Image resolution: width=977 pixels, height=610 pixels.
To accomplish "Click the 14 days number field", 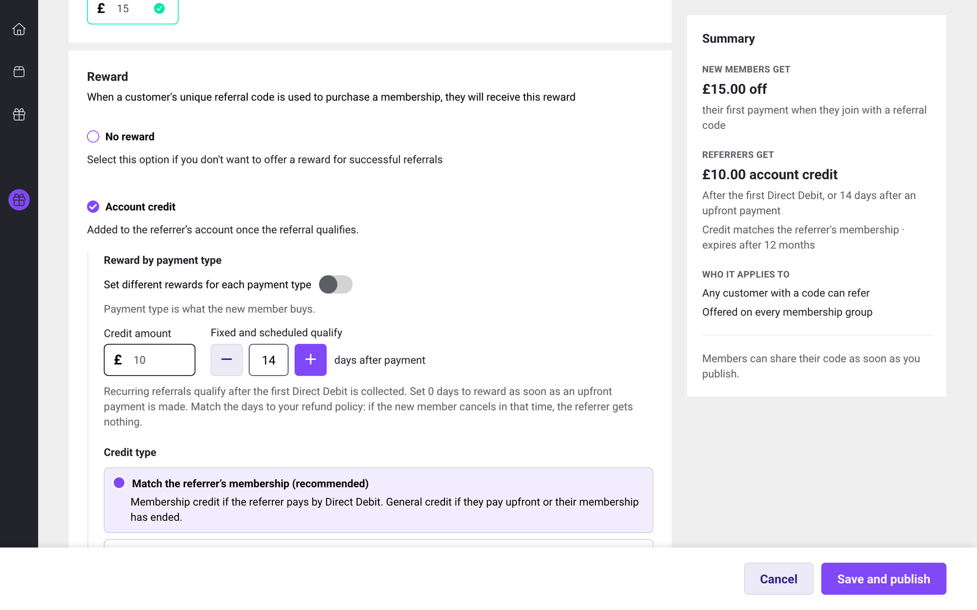I will 269,360.
